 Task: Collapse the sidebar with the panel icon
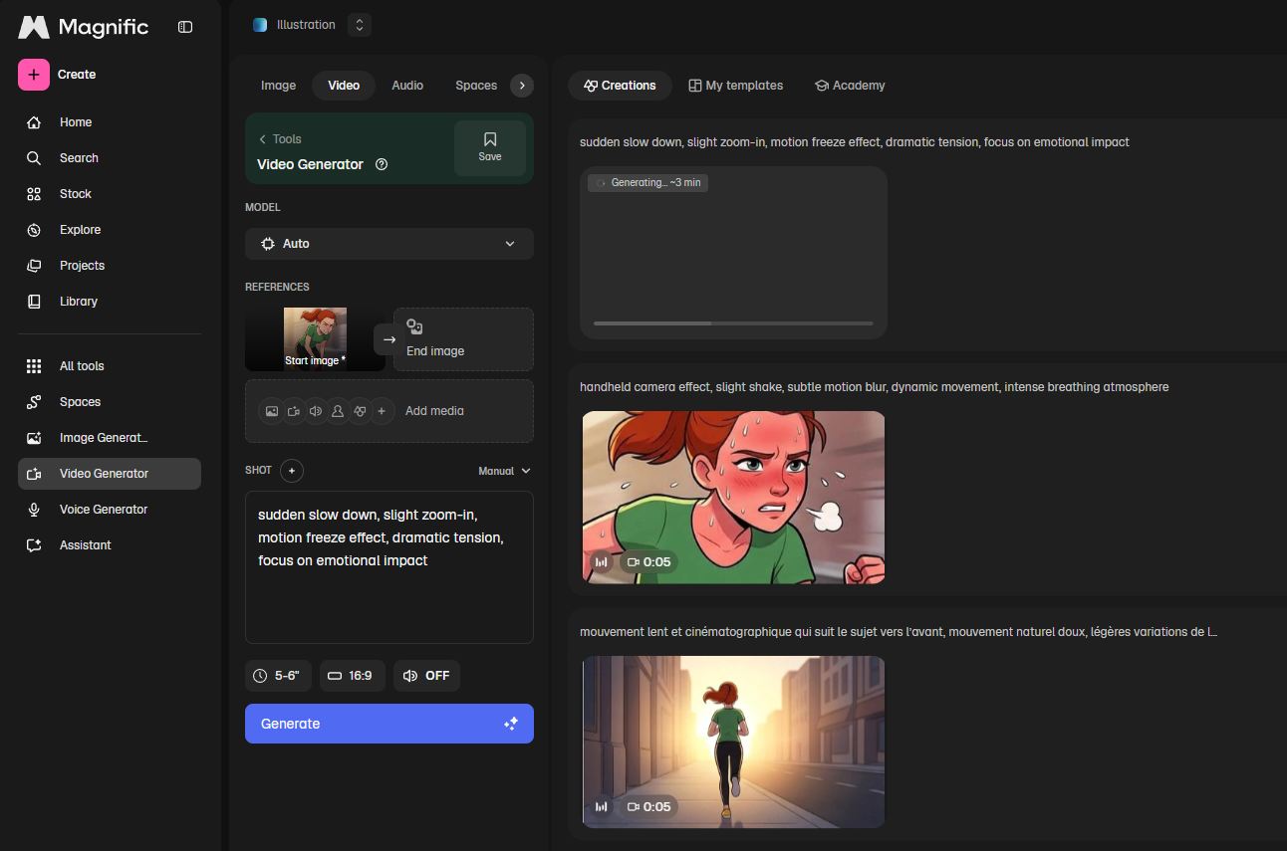coord(185,27)
